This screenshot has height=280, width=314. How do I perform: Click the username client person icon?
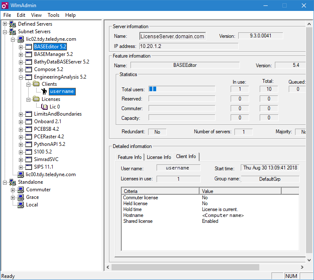click(x=44, y=91)
